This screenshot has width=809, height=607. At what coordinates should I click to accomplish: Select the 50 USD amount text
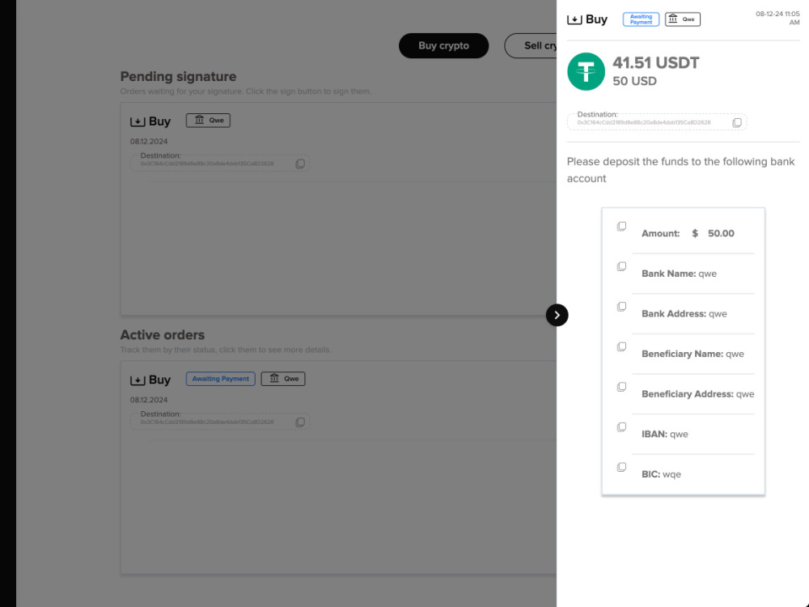point(634,81)
